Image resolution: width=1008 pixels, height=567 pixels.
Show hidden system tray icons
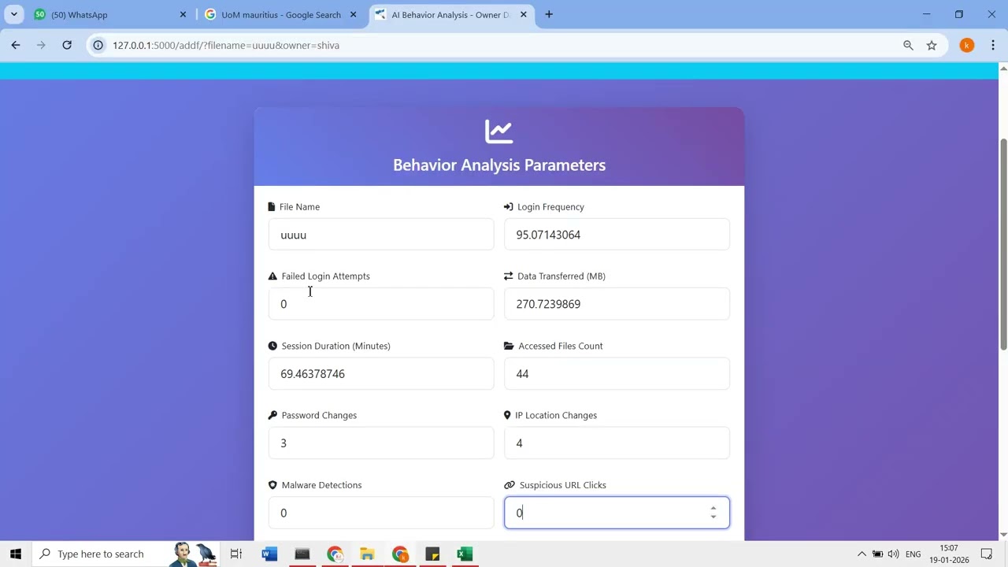(862, 554)
